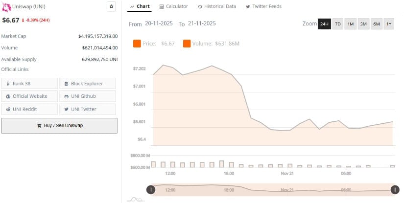The height and width of the screenshot is (203, 404).
Task: Click the star favorite icon
Action: tap(112, 6)
